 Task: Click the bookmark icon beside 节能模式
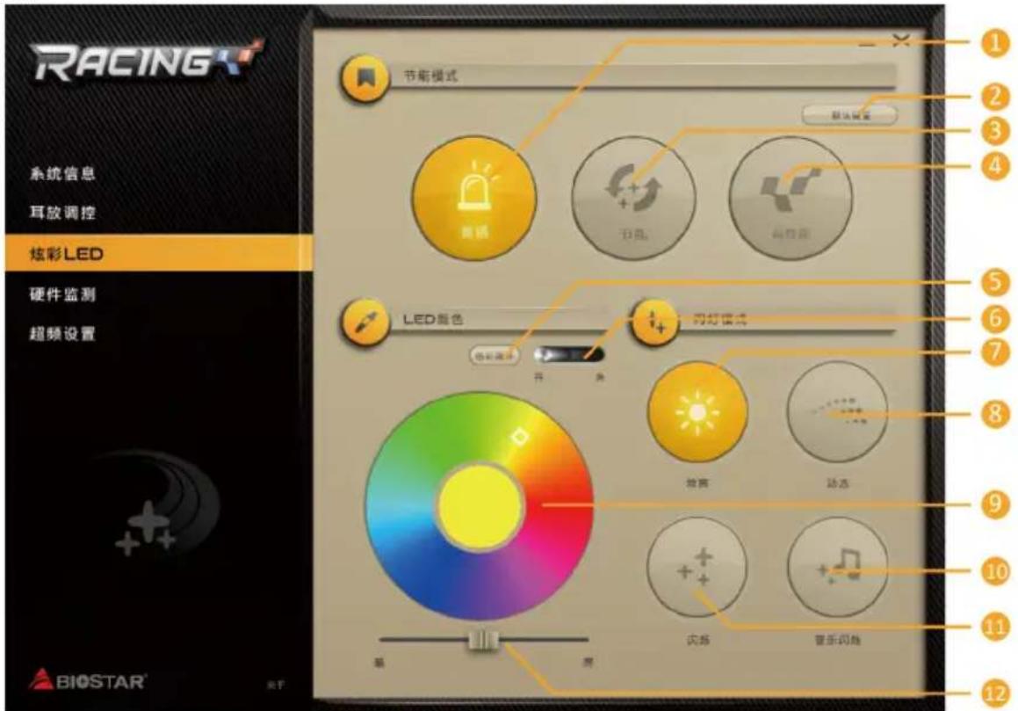[x=365, y=78]
